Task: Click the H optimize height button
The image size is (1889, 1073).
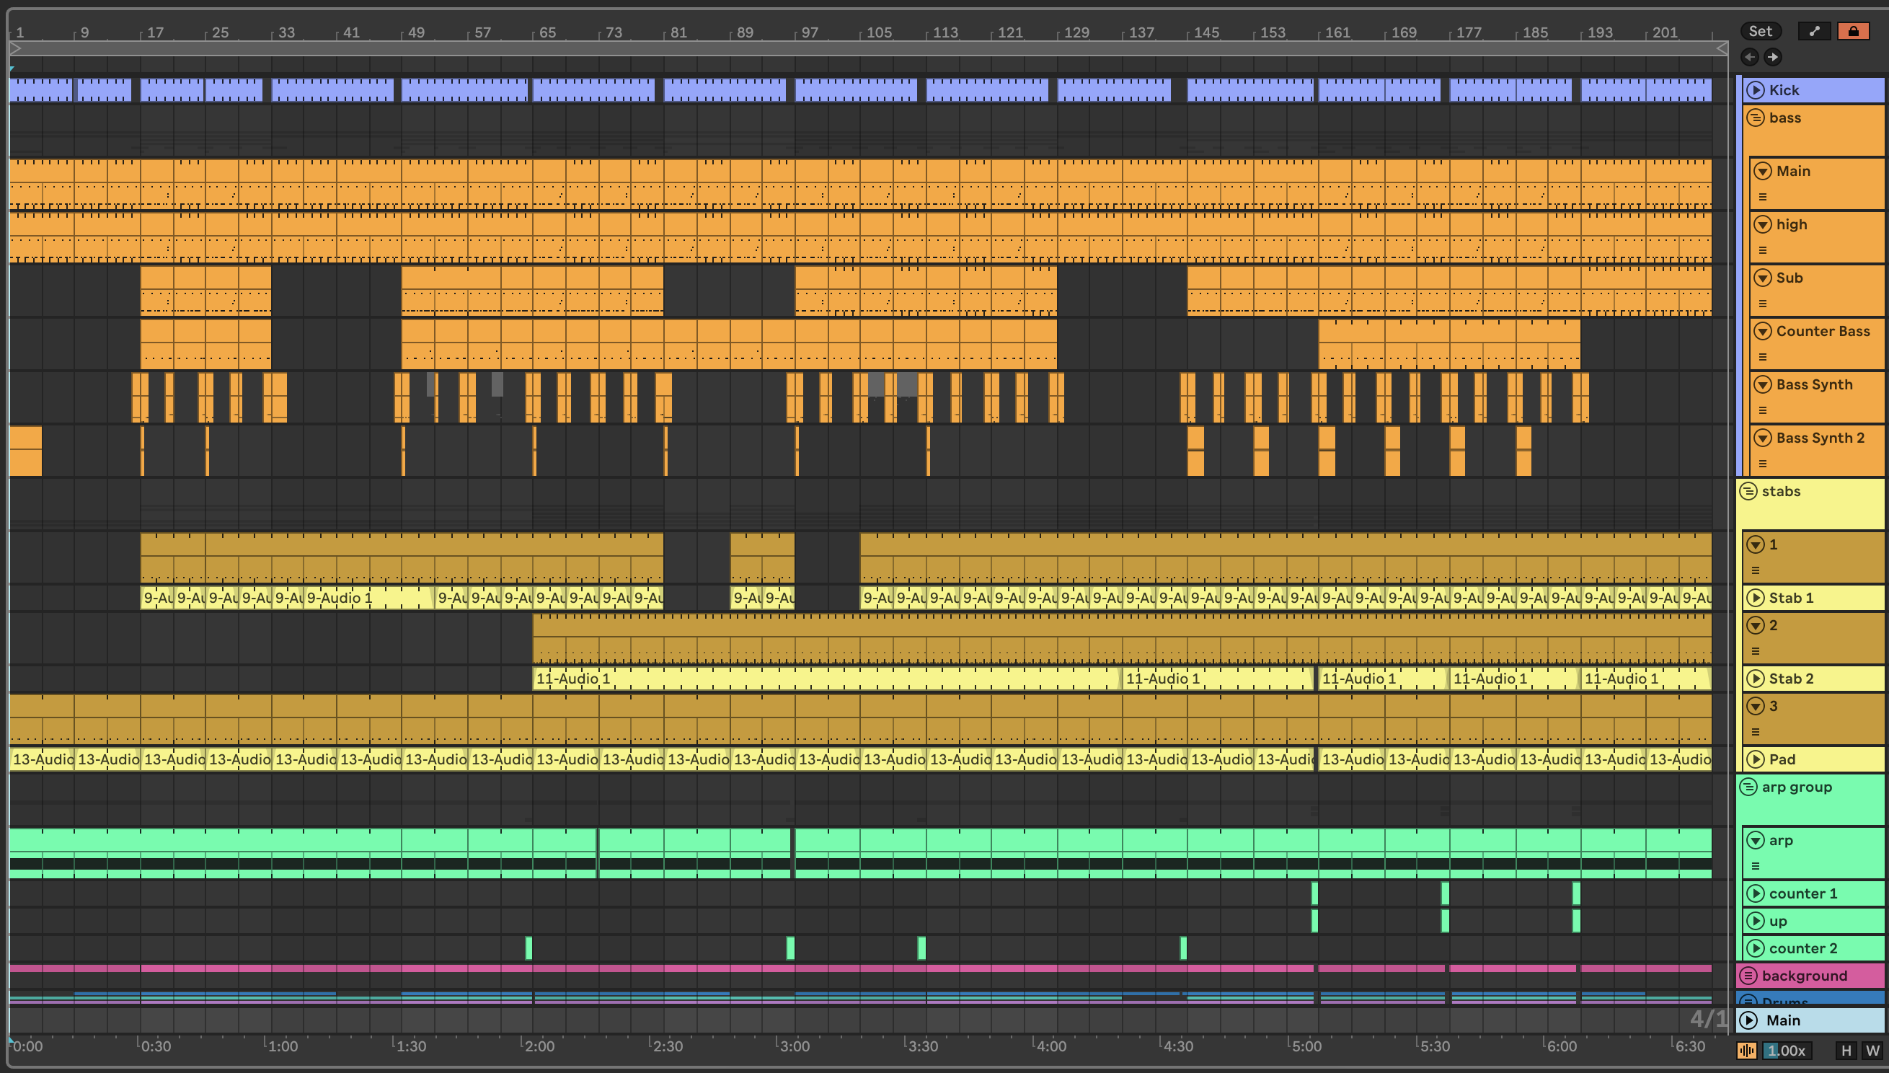Action: [x=1846, y=1051]
